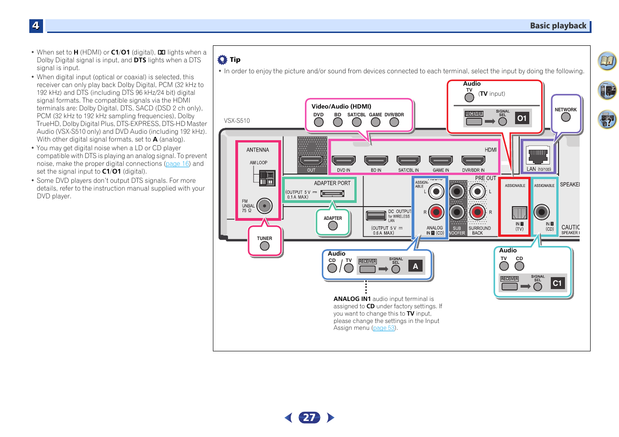This screenshot has width=619, height=437.
Task: Click SIGNAL SEL button in red Audio callout
Action: click(x=503, y=121)
